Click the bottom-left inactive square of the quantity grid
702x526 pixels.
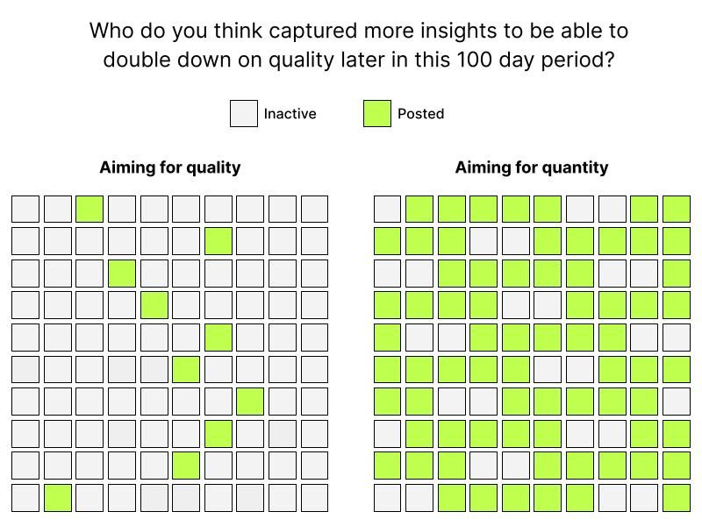pos(387,498)
